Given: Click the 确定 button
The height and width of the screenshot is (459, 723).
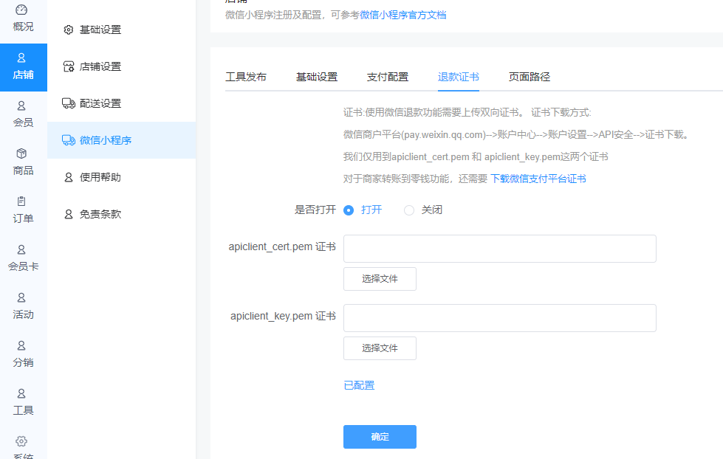Looking at the screenshot, I should click(380, 437).
